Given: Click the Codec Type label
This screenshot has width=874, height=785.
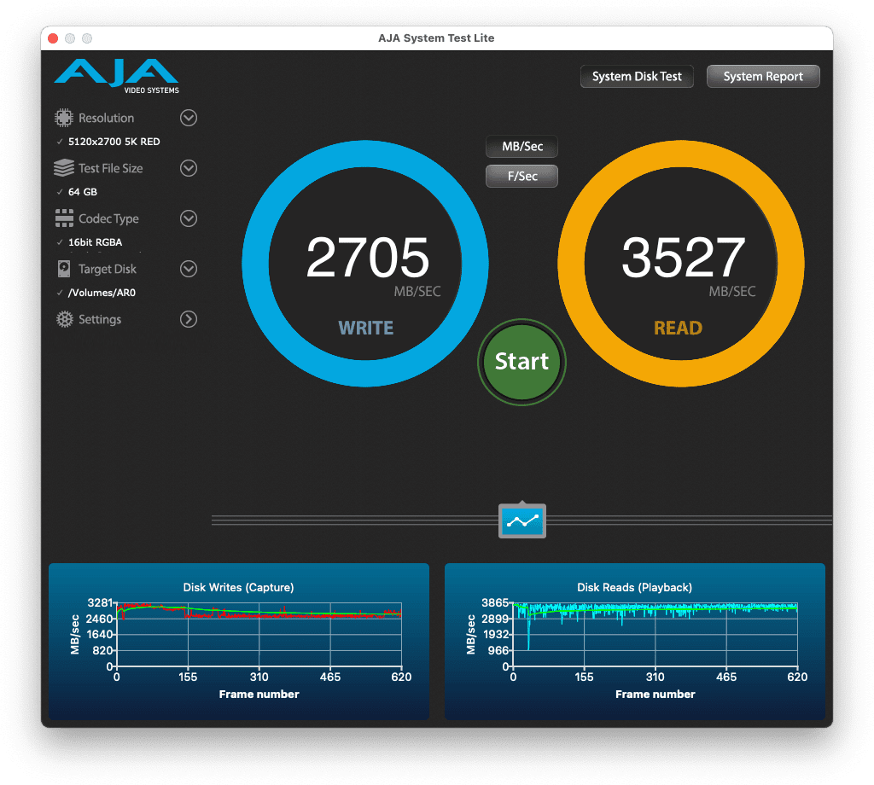Looking at the screenshot, I should pyautogui.click(x=108, y=219).
